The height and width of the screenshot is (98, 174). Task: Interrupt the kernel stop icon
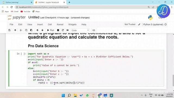(x=58, y=30)
